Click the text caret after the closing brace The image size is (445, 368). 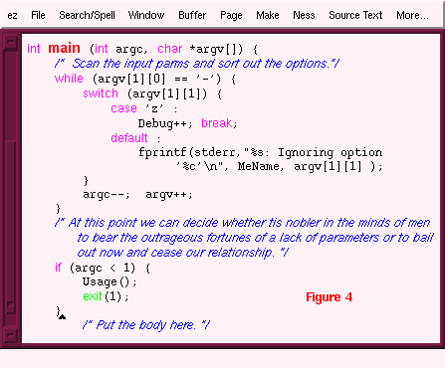[62, 317]
